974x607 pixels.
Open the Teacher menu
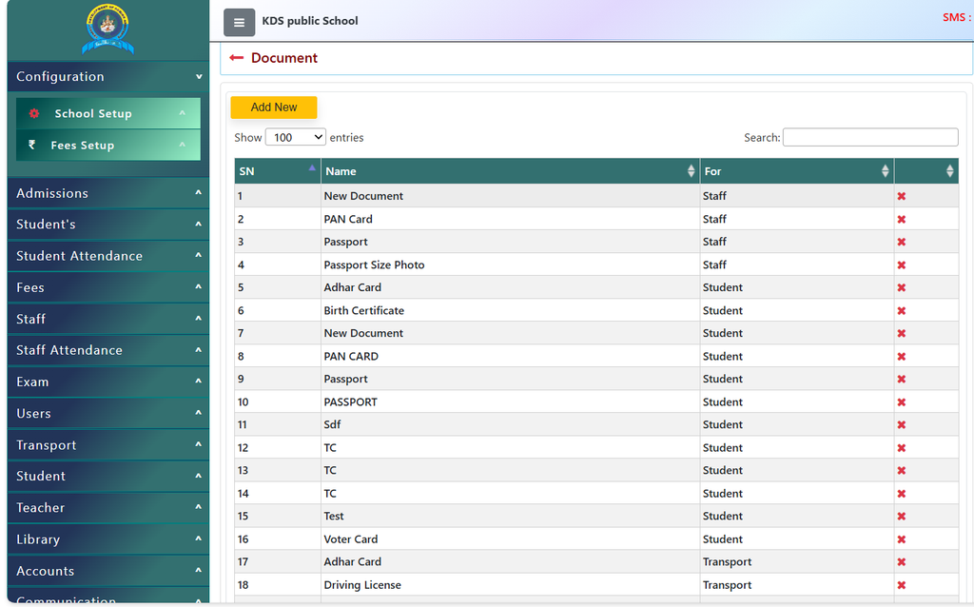(x=108, y=508)
